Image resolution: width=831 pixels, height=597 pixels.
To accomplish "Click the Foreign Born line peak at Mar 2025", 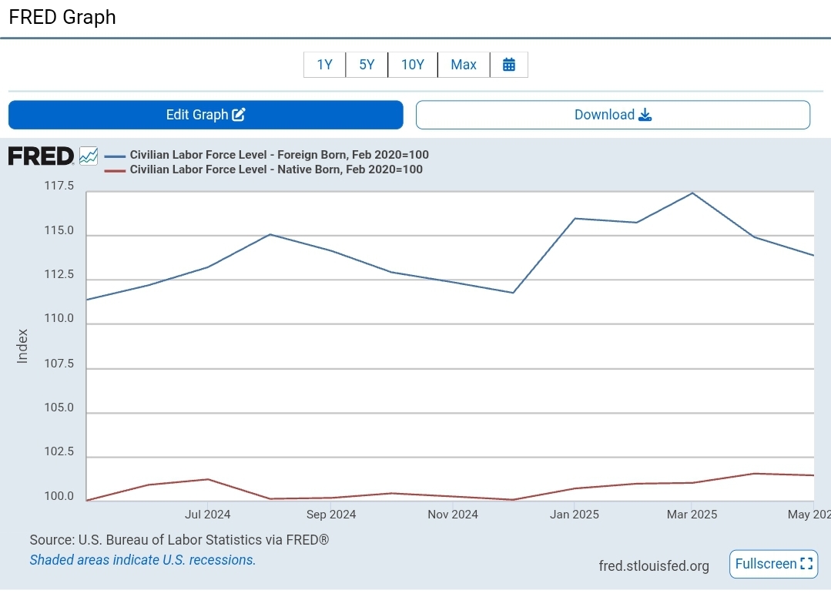I will (x=692, y=193).
